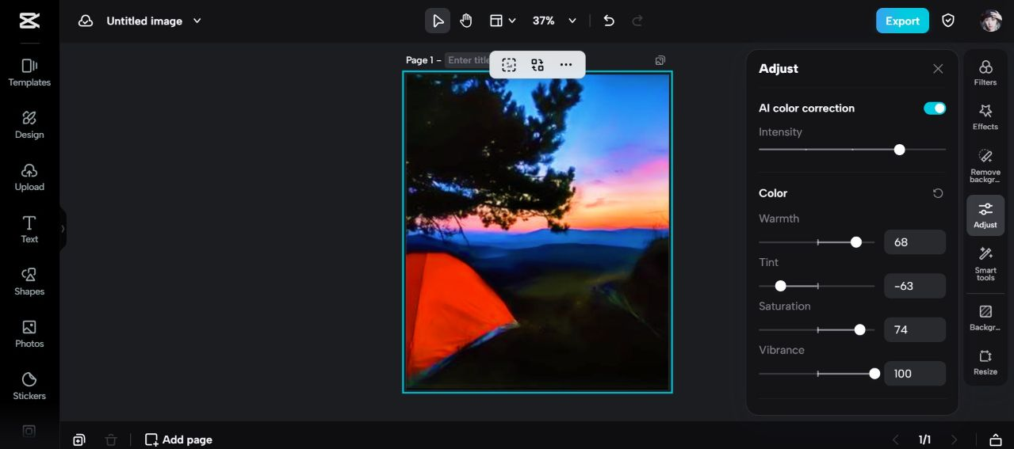Duplicate page using icon above canvas
Image resolution: width=1014 pixels, height=449 pixels.
(660, 60)
